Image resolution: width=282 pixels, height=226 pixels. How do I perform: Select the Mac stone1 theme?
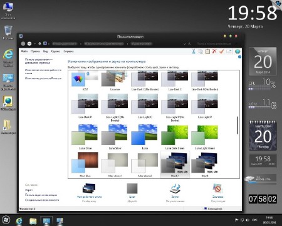(x=115, y=164)
